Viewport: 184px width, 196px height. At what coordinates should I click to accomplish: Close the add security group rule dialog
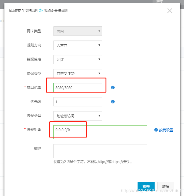(x=170, y=11)
